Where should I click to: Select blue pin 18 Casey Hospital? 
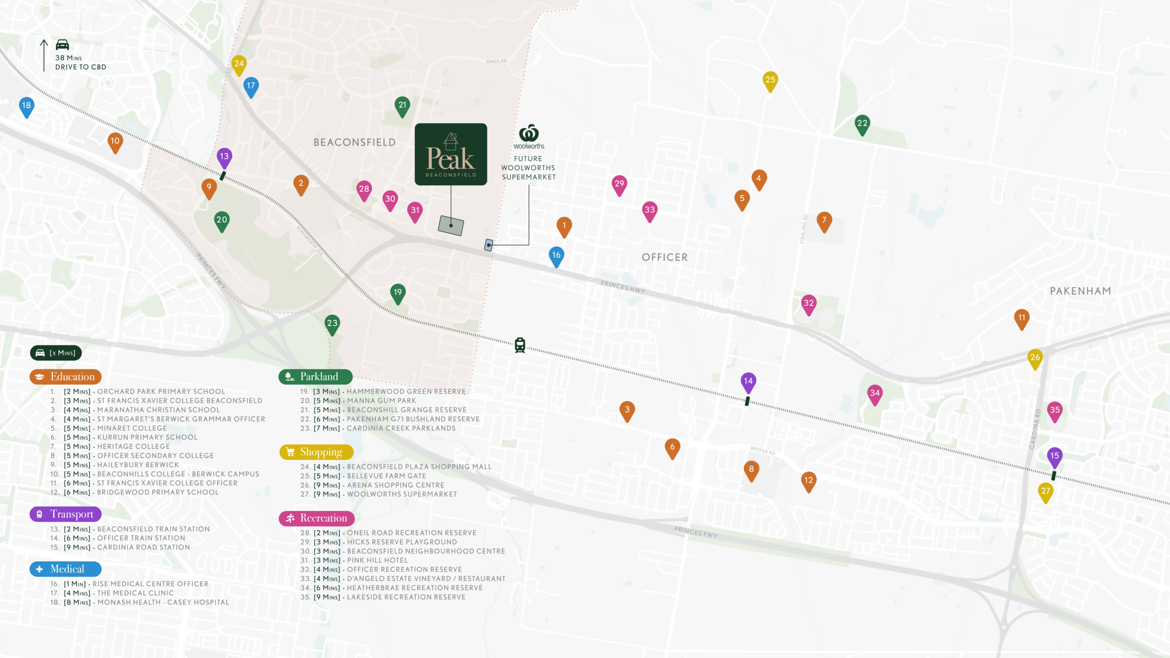click(27, 107)
